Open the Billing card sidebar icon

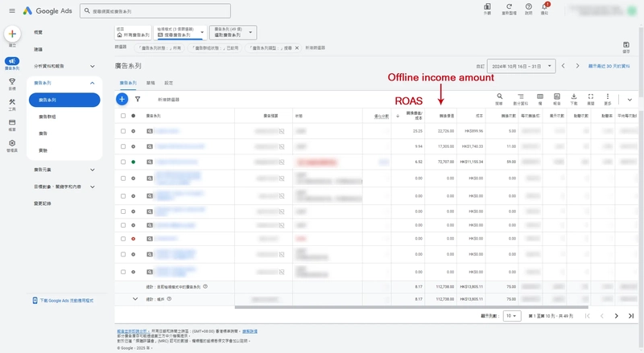click(x=12, y=122)
